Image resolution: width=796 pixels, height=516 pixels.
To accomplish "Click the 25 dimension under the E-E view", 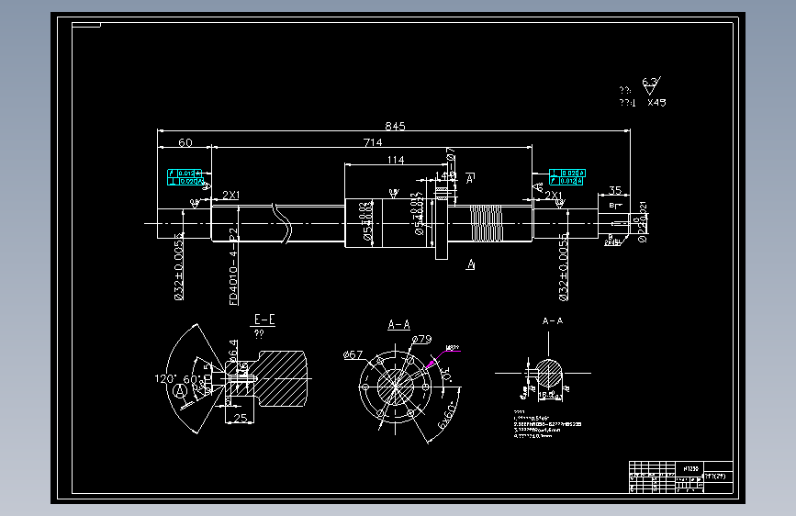I will 241,418.
